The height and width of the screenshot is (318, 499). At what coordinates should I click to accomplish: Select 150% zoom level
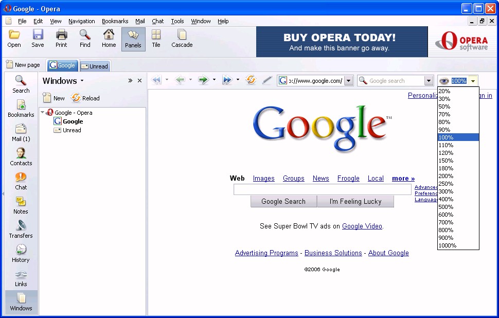click(x=458, y=161)
